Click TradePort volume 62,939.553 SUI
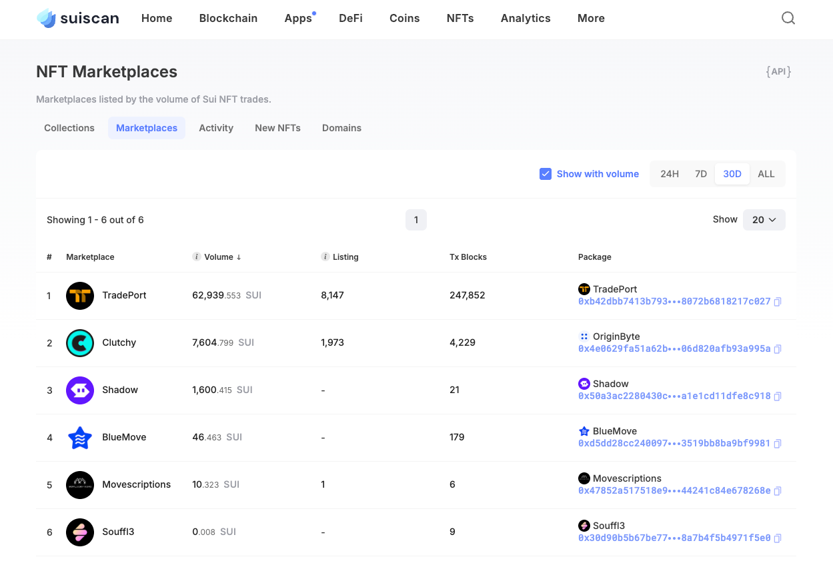The image size is (833, 571). tap(227, 295)
